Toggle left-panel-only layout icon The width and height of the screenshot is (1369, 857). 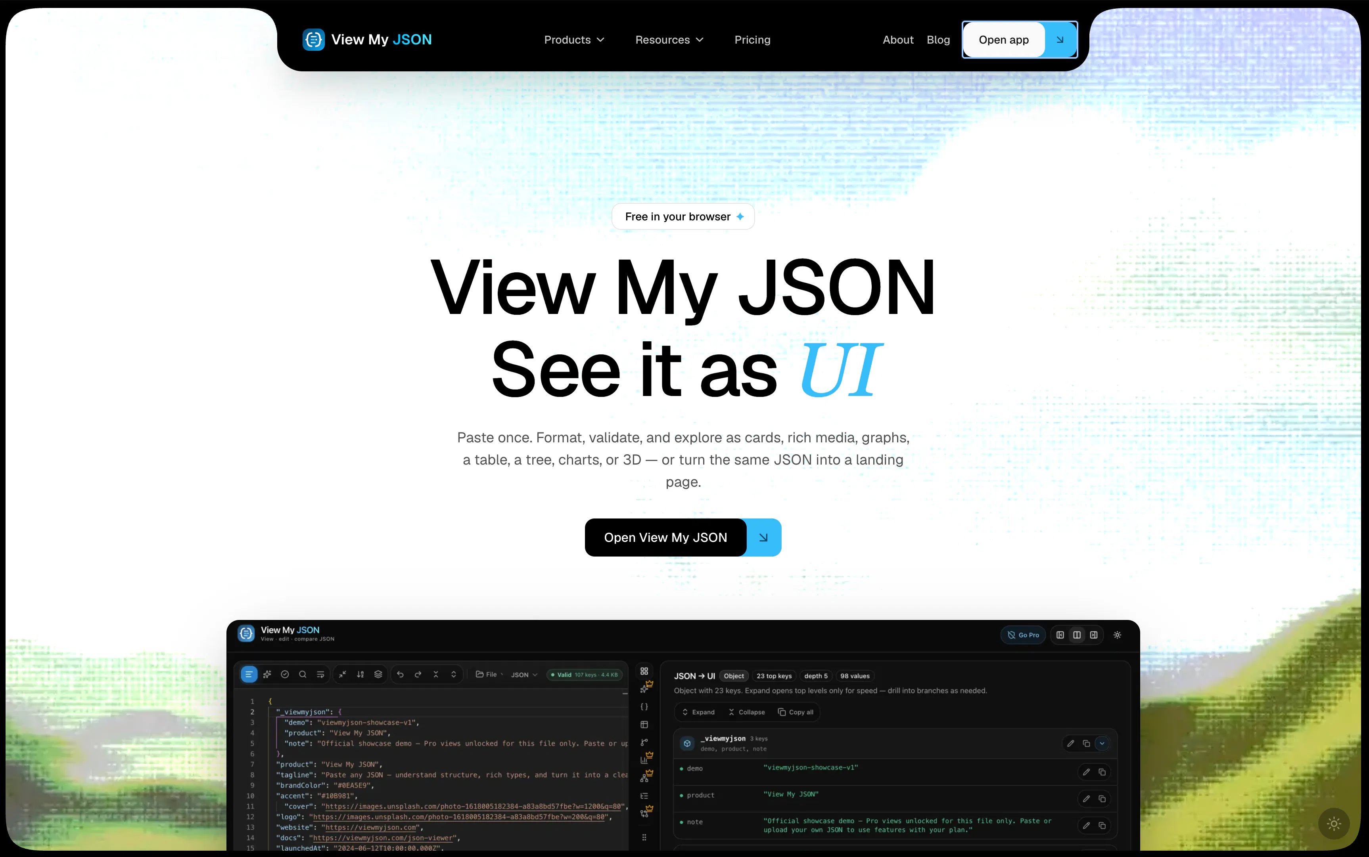click(1060, 635)
